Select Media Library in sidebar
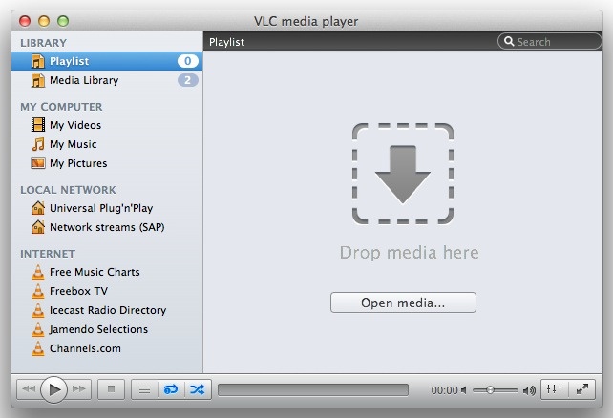This screenshot has width=613, height=418. 84,80
